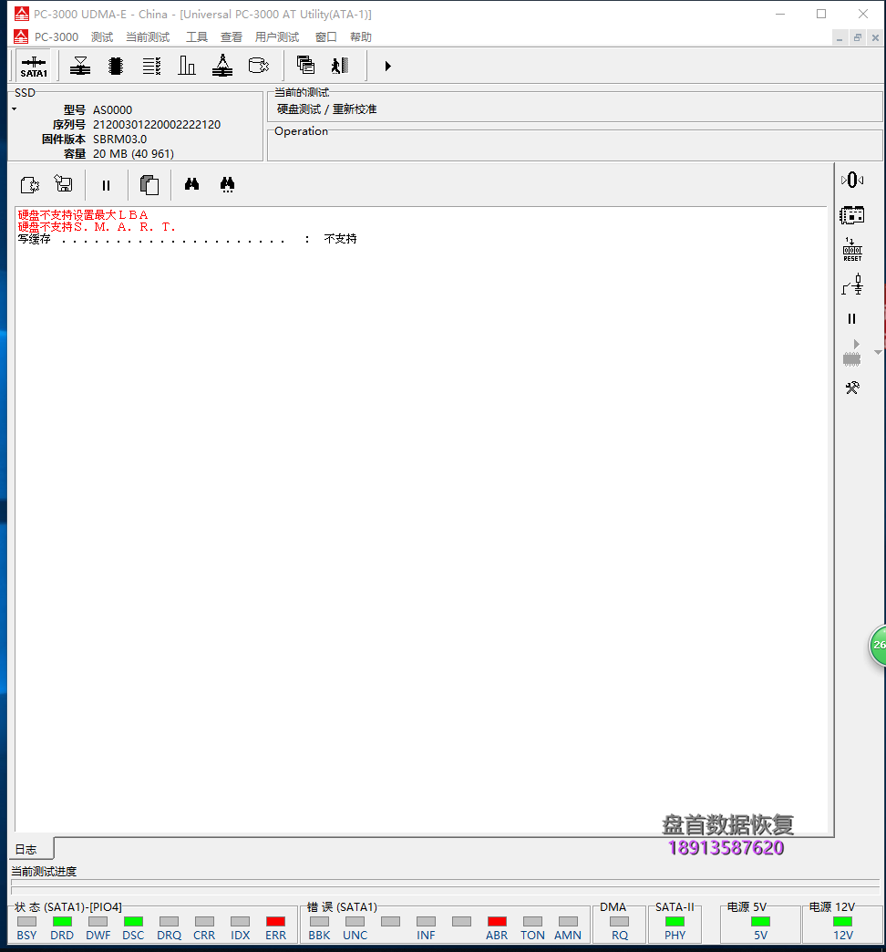Click the firmware version SBRM03.0

[x=119, y=139]
